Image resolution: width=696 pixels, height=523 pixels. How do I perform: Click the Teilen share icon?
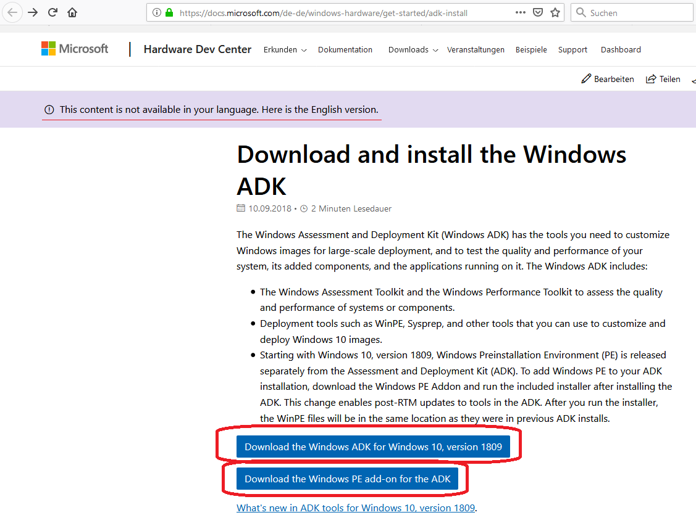coord(651,79)
